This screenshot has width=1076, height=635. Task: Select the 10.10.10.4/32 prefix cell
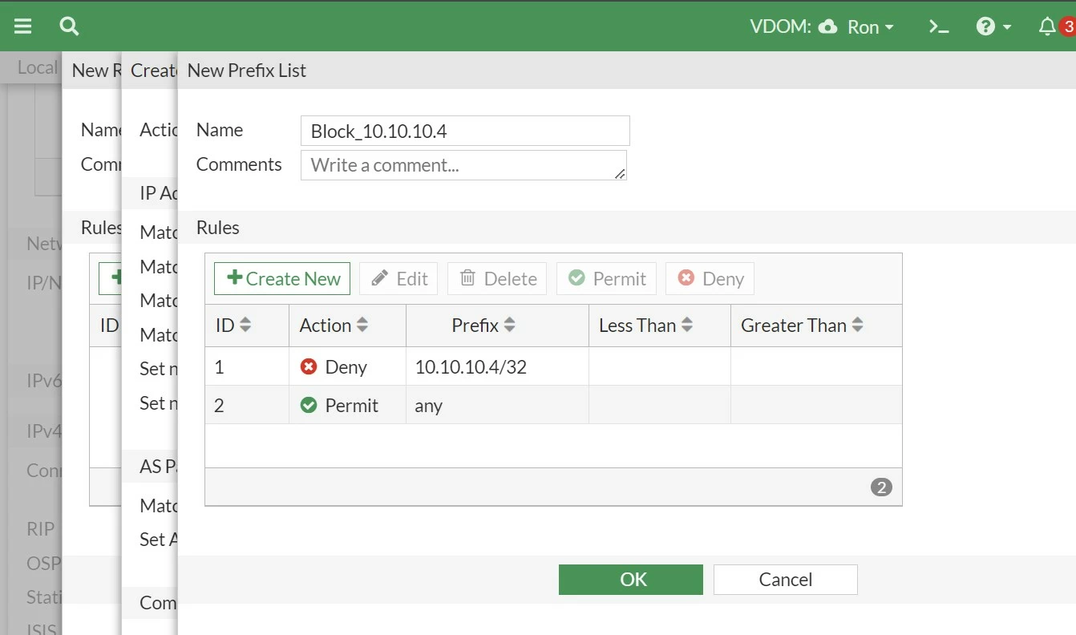click(x=497, y=366)
